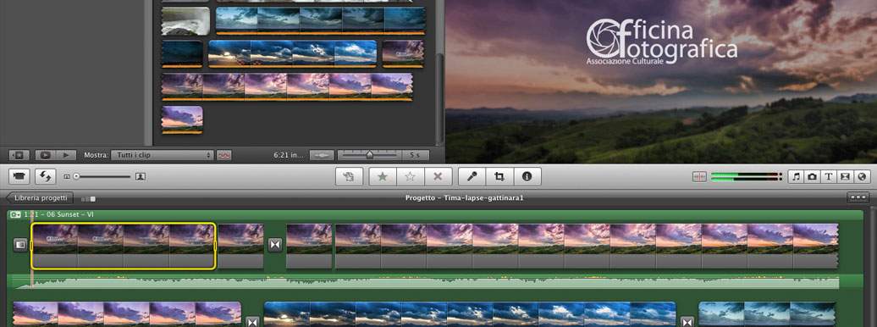Toggle the event library star button
This screenshot has height=327, width=877.
[x=19, y=155]
